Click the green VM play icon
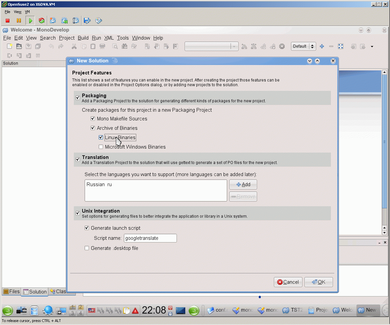Image resolution: width=390 pixels, height=325 pixels. (x=30, y=20)
